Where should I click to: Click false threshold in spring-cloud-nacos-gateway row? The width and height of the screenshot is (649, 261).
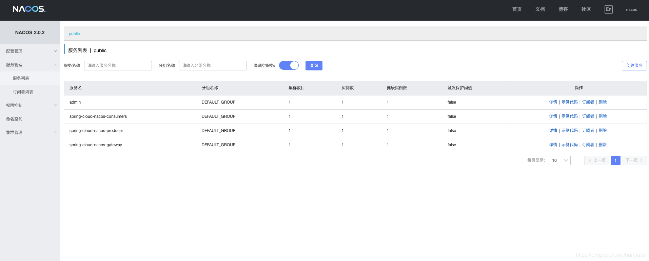(x=452, y=145)
